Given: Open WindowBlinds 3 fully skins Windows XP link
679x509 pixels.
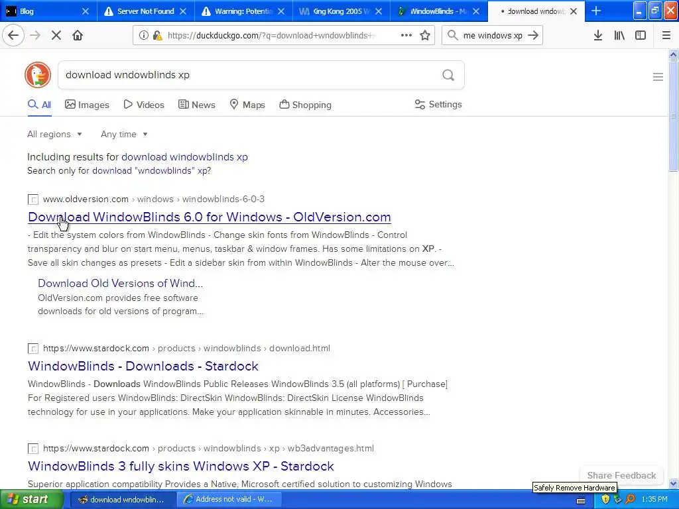Looking at the screenshot, I should pyautogui.click(x=180, y=466).
